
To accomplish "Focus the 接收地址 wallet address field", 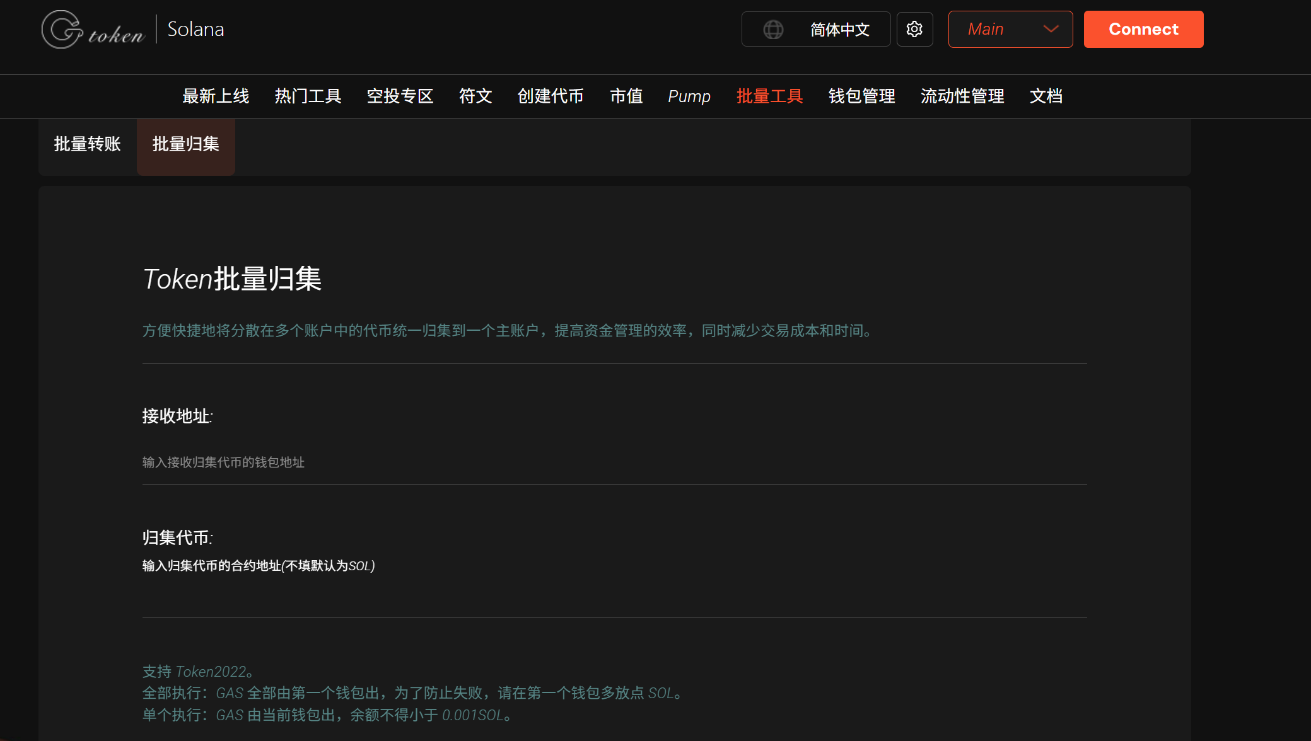I will [x=614, y=462].
